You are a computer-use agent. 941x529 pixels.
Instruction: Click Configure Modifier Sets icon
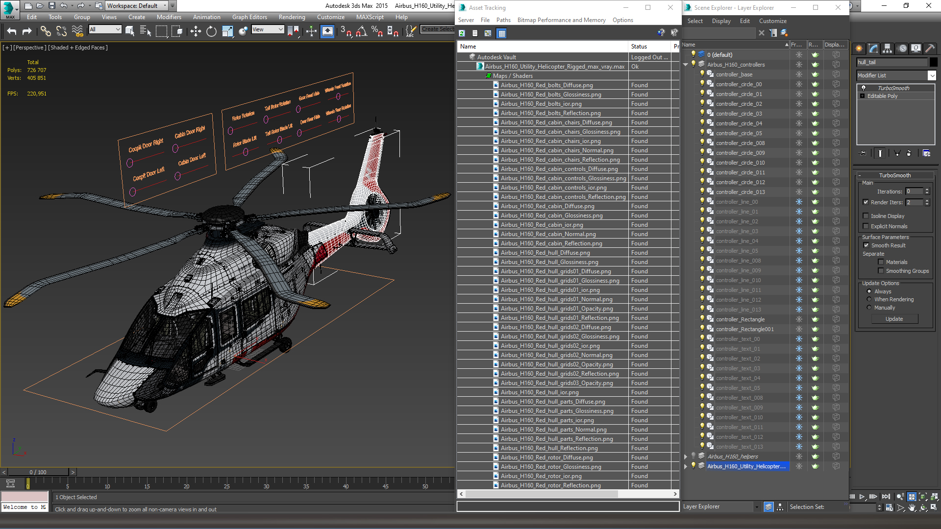(926, 153)
